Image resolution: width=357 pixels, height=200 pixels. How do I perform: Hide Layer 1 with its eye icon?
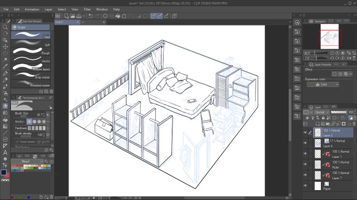point(306,154)
